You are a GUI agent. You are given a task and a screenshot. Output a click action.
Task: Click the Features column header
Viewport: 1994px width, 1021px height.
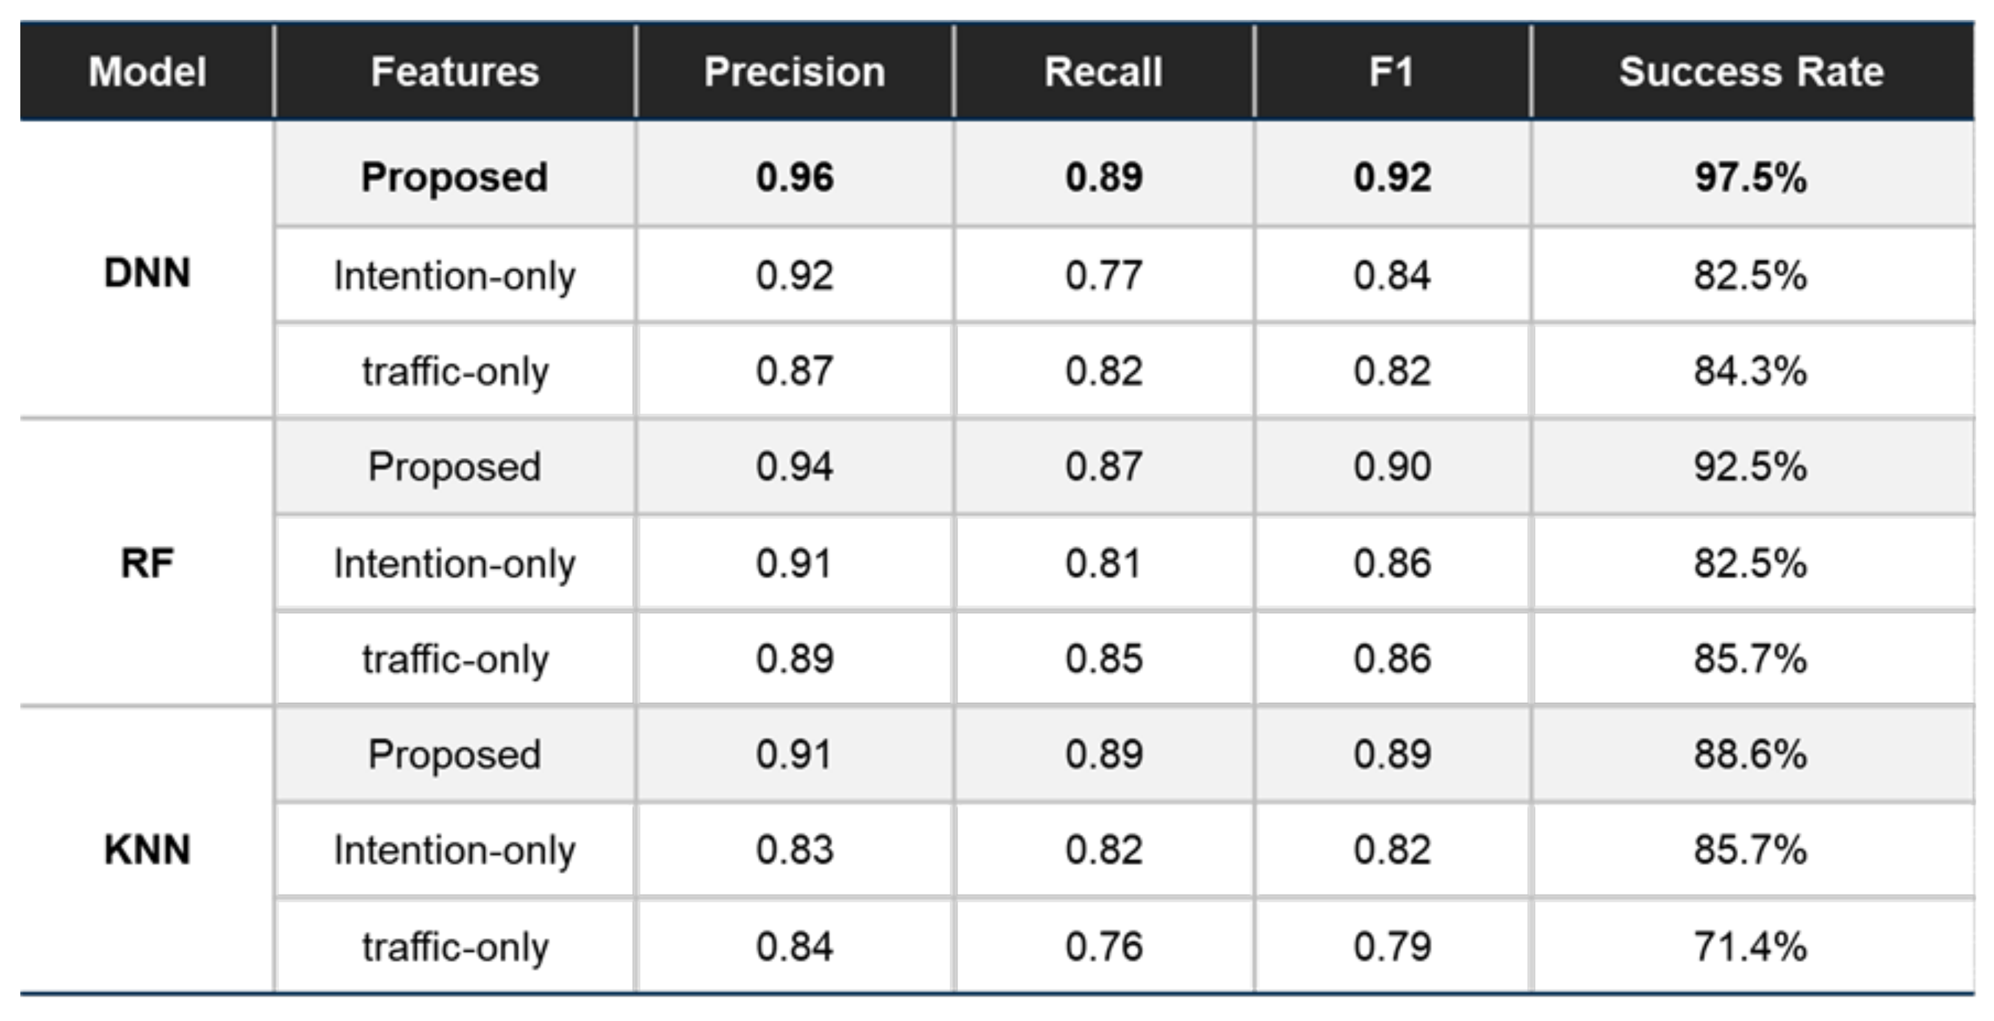(x=454, y=72)
